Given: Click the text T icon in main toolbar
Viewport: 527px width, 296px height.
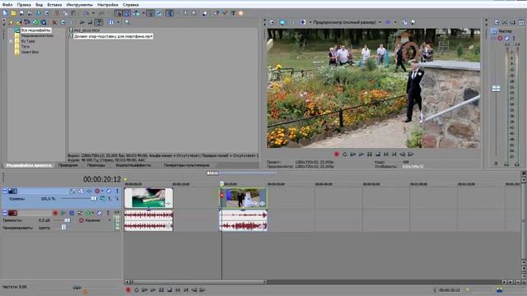Looking at the screenshot, I should click(233, 13).
